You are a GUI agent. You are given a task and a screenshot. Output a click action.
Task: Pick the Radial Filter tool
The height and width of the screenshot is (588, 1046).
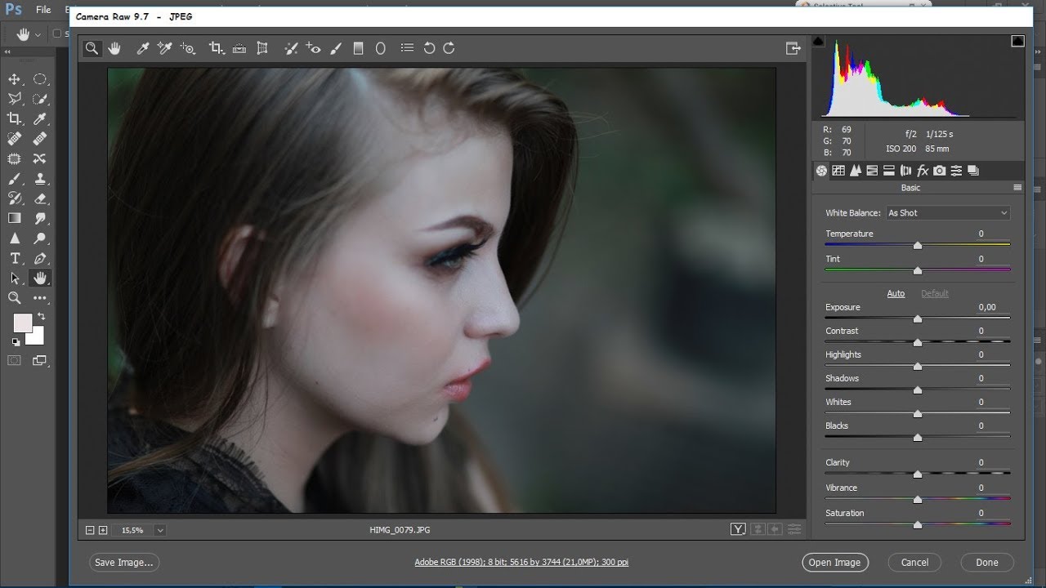pyautogui.click(x=380, y=49)
